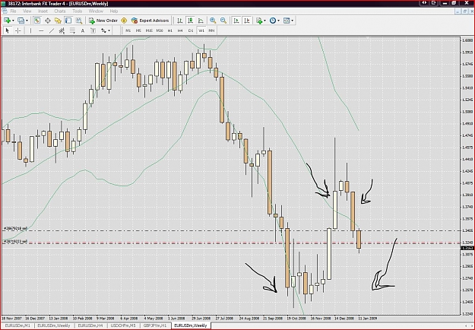This screenshot has width=475, height=330.
Task: Select the Equidistant Channel tool
Action: tap(62, 30)
